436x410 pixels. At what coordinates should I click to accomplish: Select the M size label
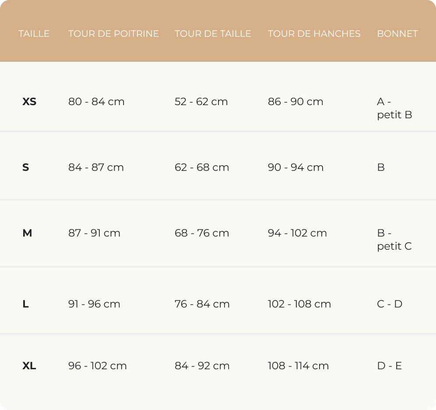(27, 233)
